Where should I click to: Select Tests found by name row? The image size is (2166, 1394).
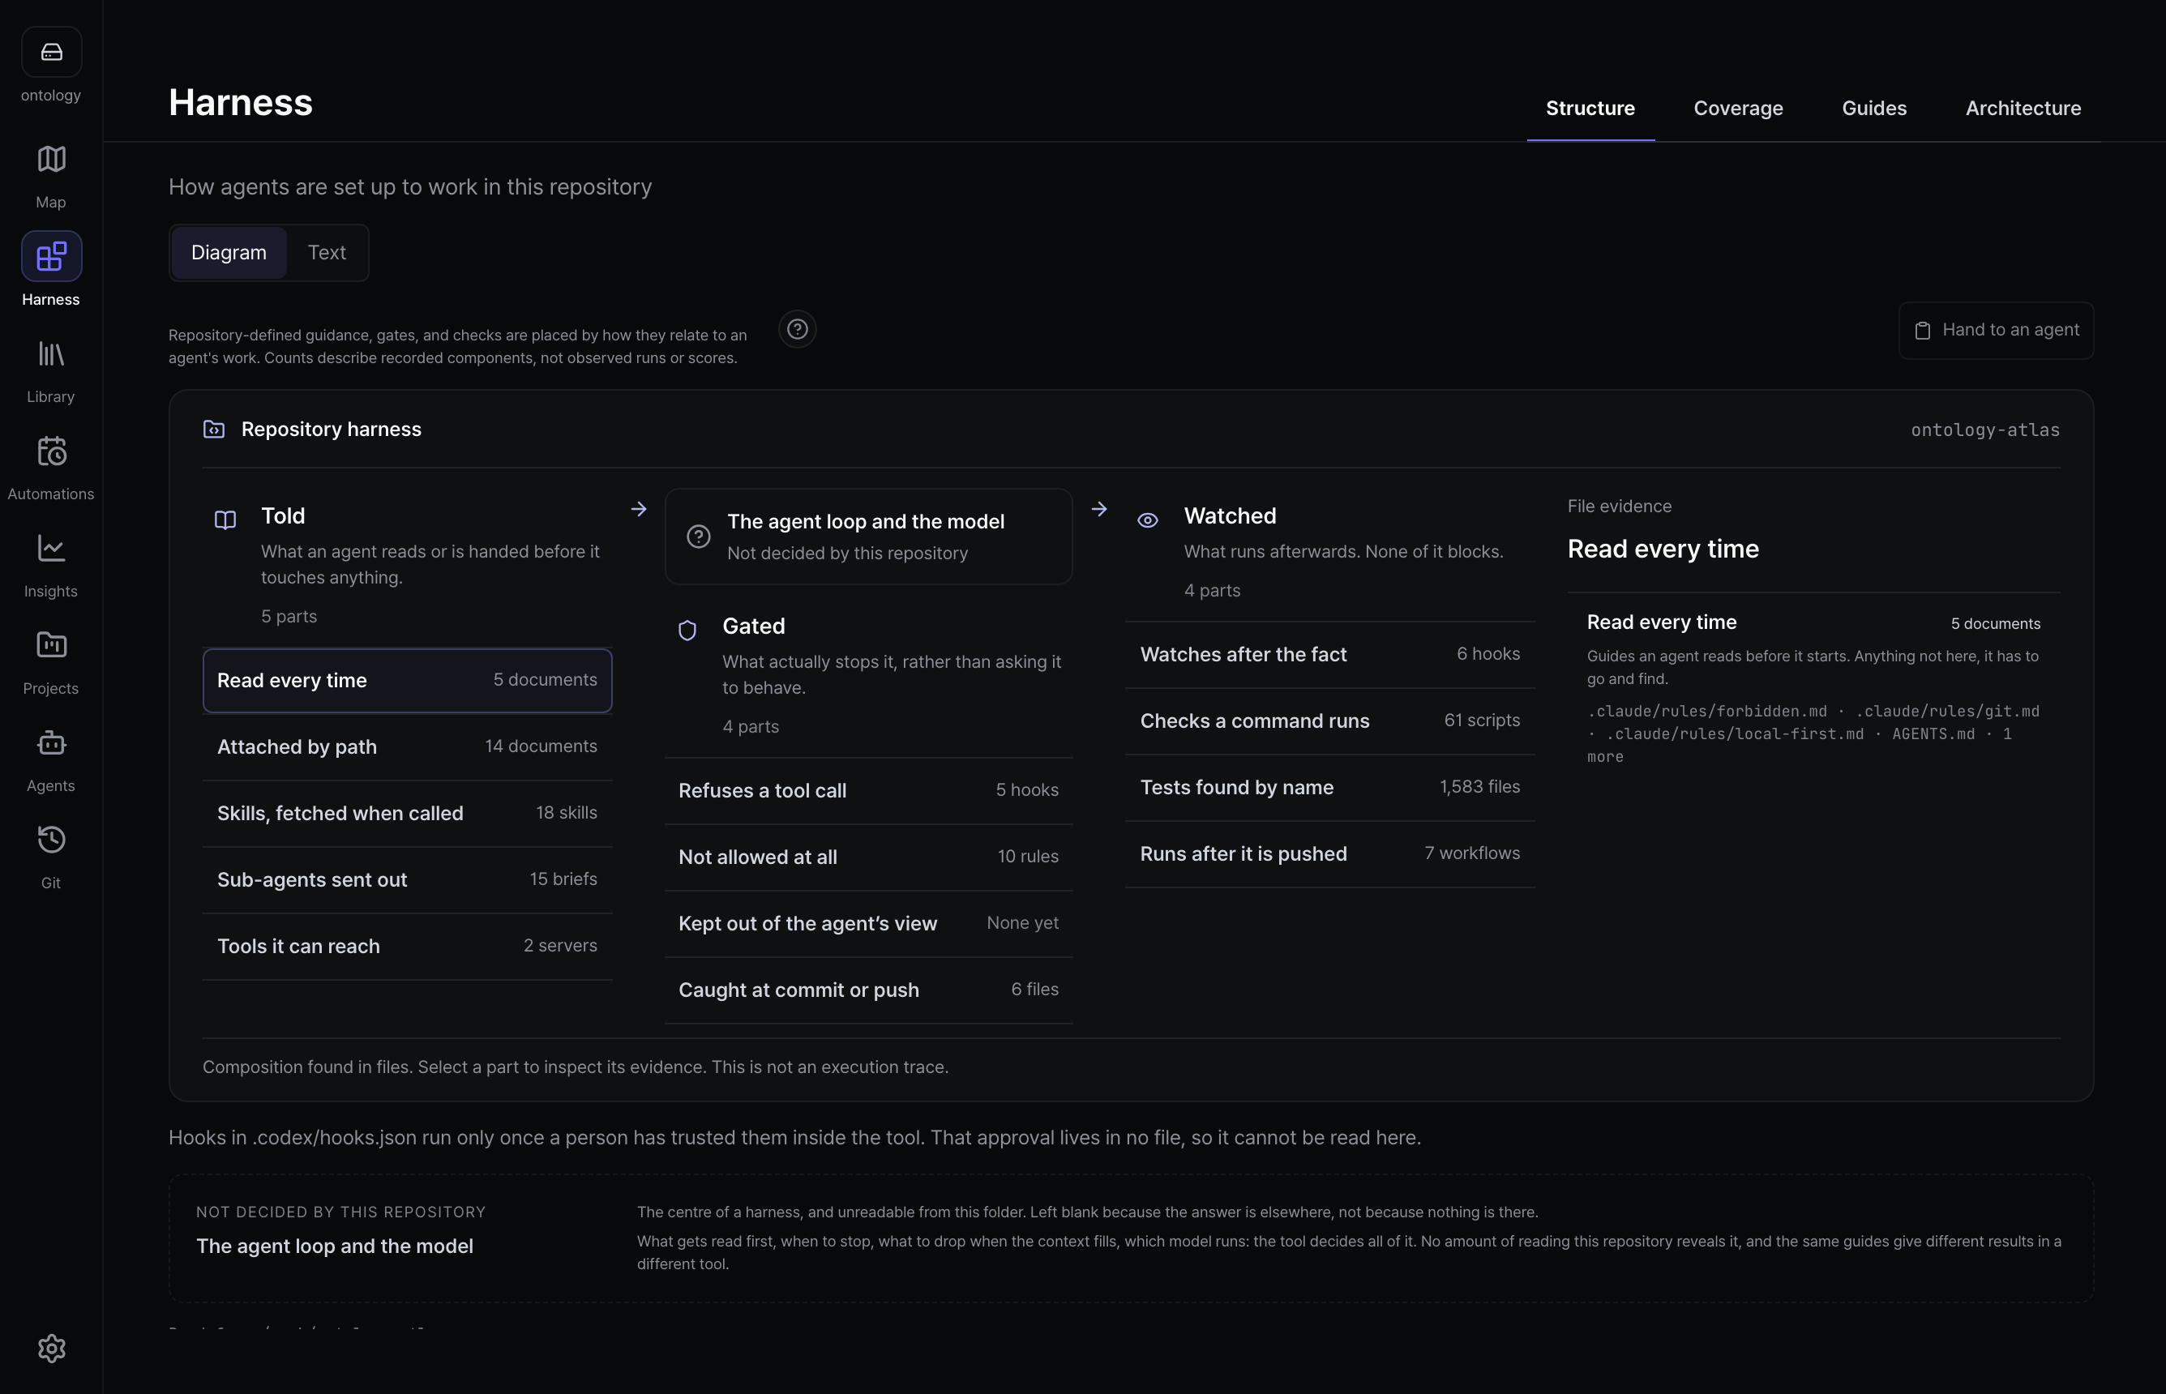(x=1329, y=788)
